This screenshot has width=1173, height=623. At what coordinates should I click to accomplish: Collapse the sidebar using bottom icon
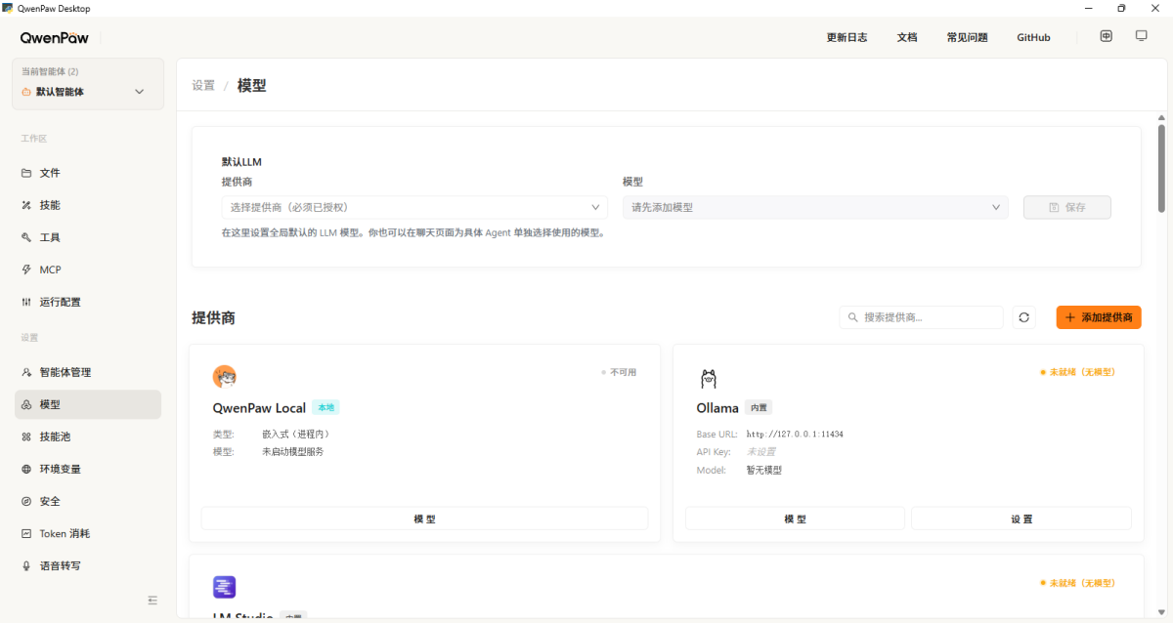tap(152, 600)
